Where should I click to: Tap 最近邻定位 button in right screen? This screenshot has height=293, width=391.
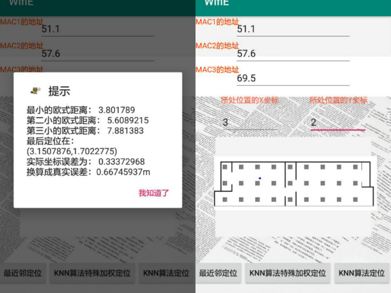(x=218, y=273)
